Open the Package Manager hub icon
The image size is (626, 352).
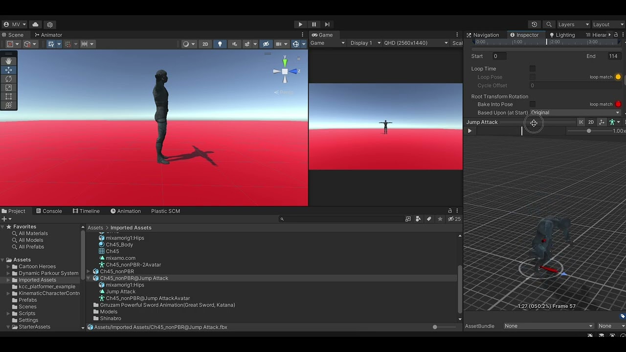pyautogui.click(x=50, y=24)
